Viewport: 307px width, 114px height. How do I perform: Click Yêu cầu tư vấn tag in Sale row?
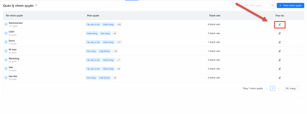[x=93, y=69]
